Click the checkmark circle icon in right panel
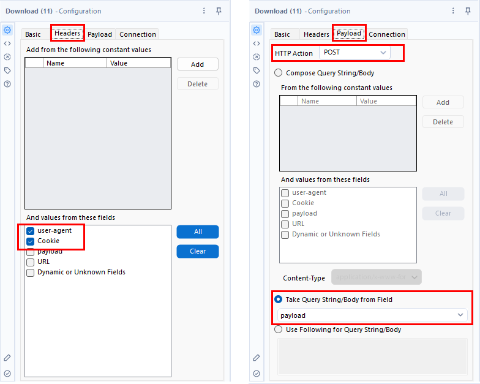The height and width of the screenshot is (384, 480). click(x=257, y=374)
